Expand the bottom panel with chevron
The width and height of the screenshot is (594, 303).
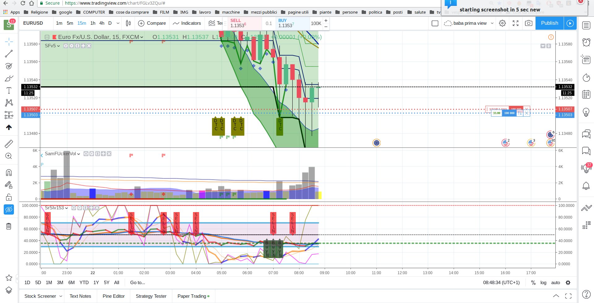pyautogui.click(x=556, y=296)
